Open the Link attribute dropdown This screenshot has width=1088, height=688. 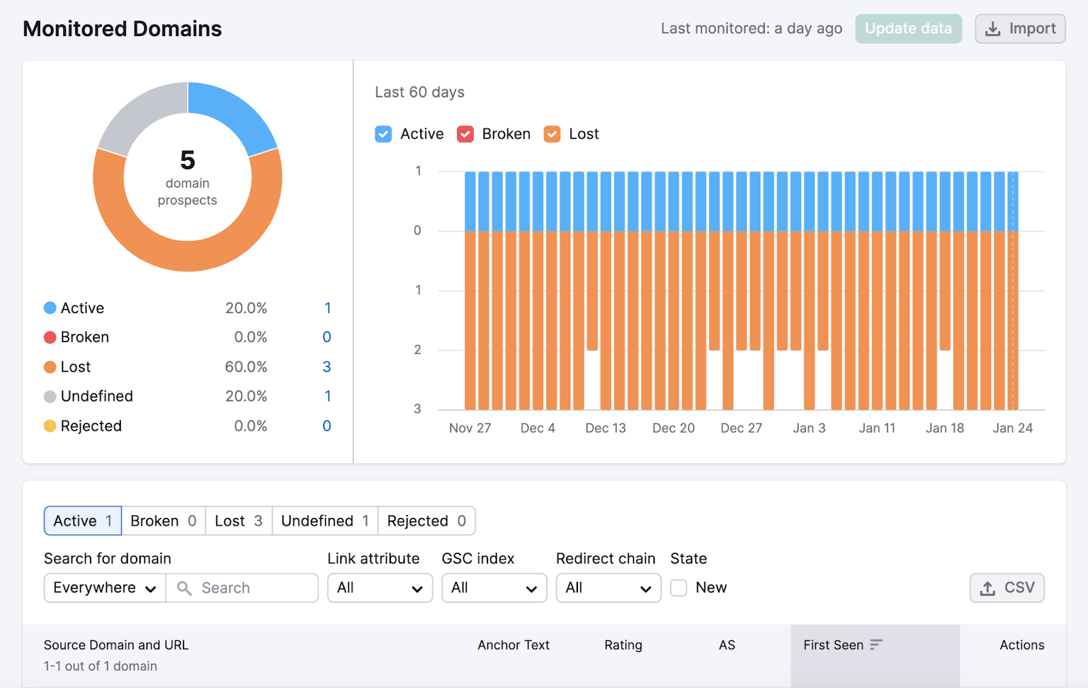point(379,587)
